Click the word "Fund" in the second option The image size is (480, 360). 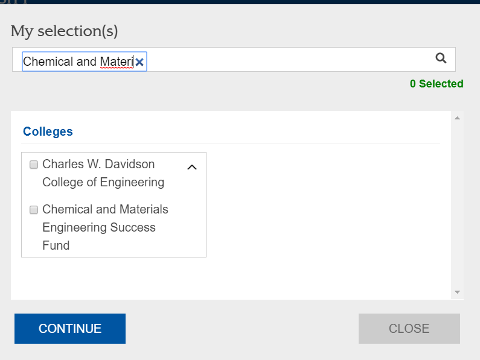coord(56,245)
